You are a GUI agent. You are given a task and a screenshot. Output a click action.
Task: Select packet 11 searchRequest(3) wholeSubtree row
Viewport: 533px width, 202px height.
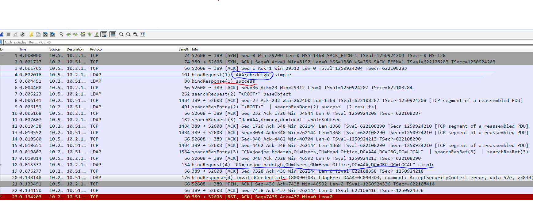[266, 120]
